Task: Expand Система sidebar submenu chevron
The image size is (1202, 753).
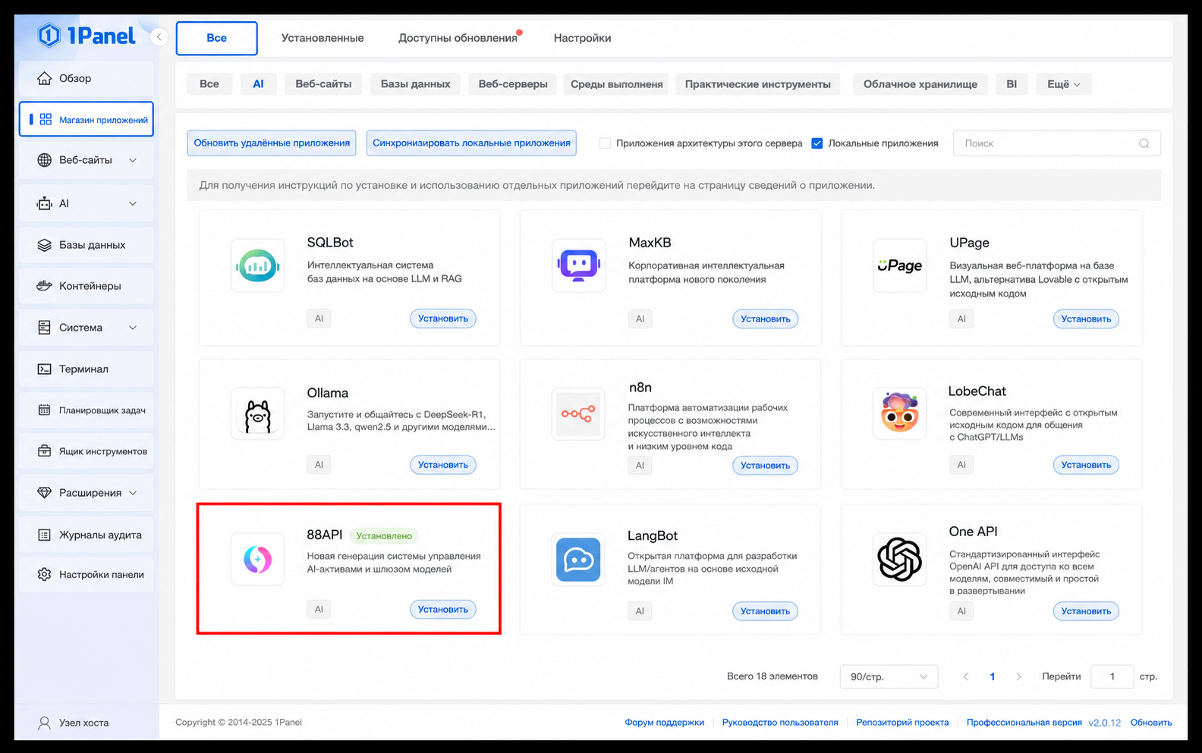Action: pos(133,328)
